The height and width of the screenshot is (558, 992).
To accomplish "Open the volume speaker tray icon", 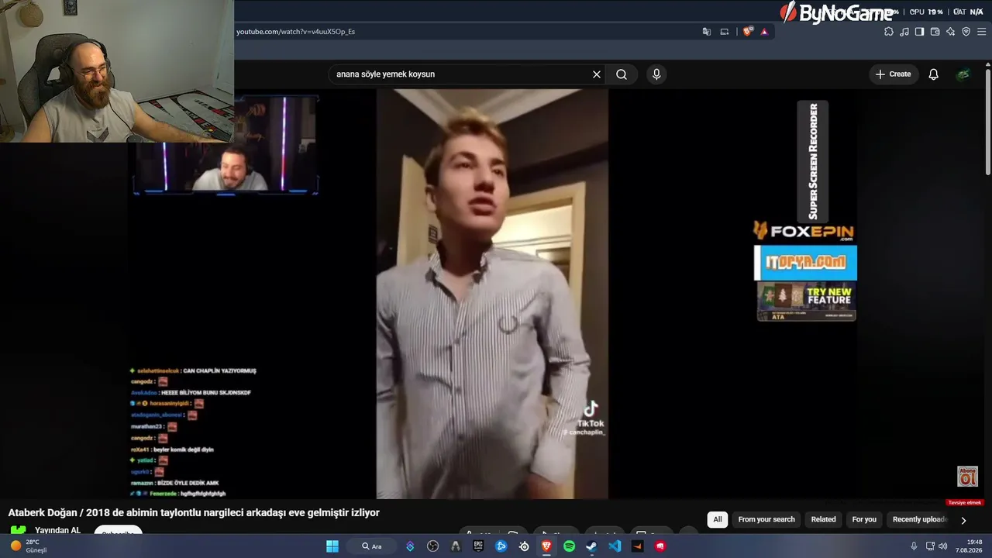I will [942, 546].
